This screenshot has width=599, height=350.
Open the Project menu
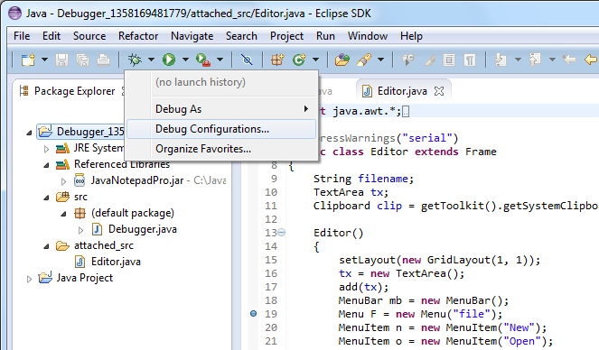tap(286, 36)
